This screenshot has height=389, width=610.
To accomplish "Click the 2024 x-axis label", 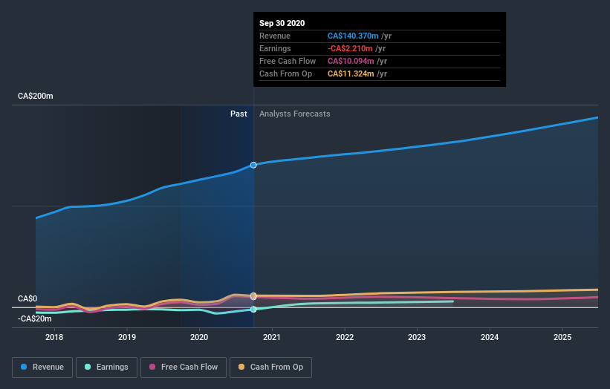I will tap(490, 337).
